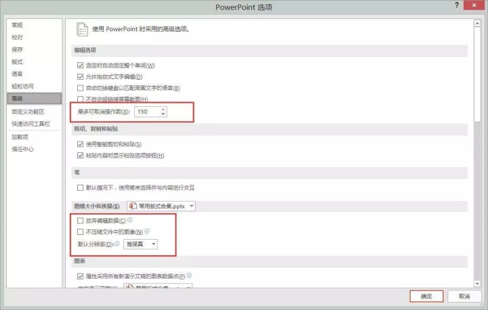
Task: Click the 最多可取消操作数 field showing 150
Action: coord(148,112)
